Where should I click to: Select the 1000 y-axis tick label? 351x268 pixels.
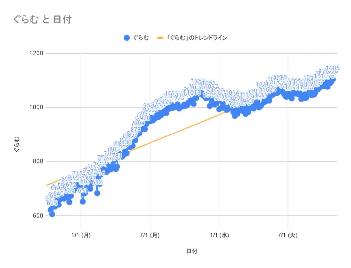[x=36, y=107]
